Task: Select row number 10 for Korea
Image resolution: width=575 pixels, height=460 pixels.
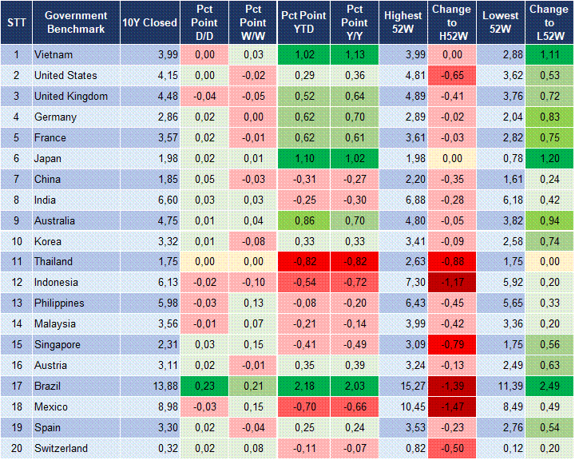Action: [16, 241]
